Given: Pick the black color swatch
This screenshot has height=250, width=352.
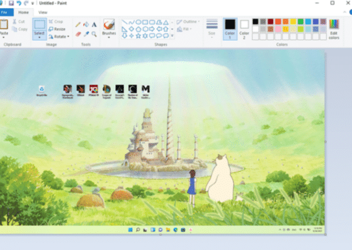Looking at the screenshot, I should tap(255, 22).
